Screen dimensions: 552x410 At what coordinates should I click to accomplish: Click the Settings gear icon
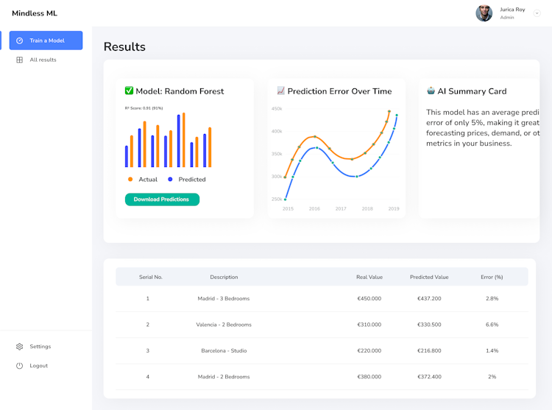pos(20,347)
